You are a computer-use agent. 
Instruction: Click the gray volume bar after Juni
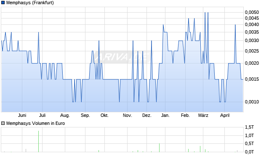pos(26,151)
